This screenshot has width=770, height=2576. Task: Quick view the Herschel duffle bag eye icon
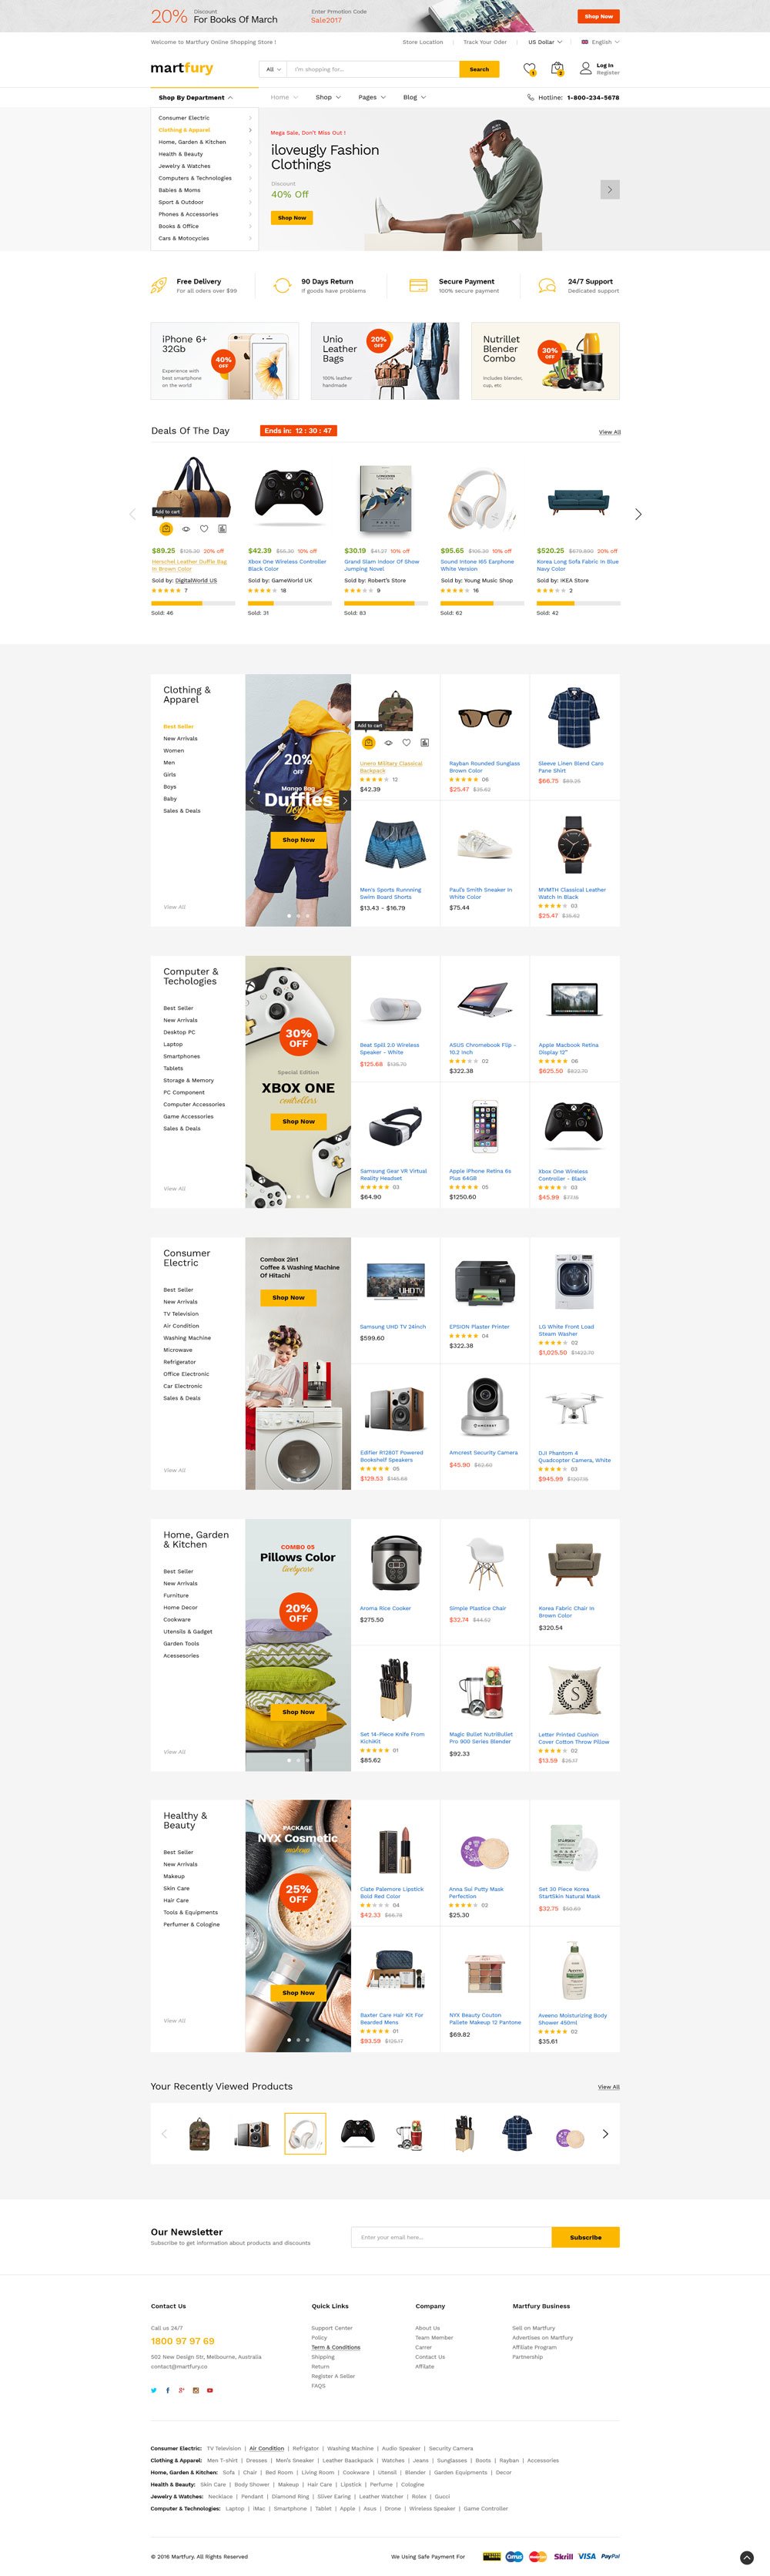tap(185, 528)
